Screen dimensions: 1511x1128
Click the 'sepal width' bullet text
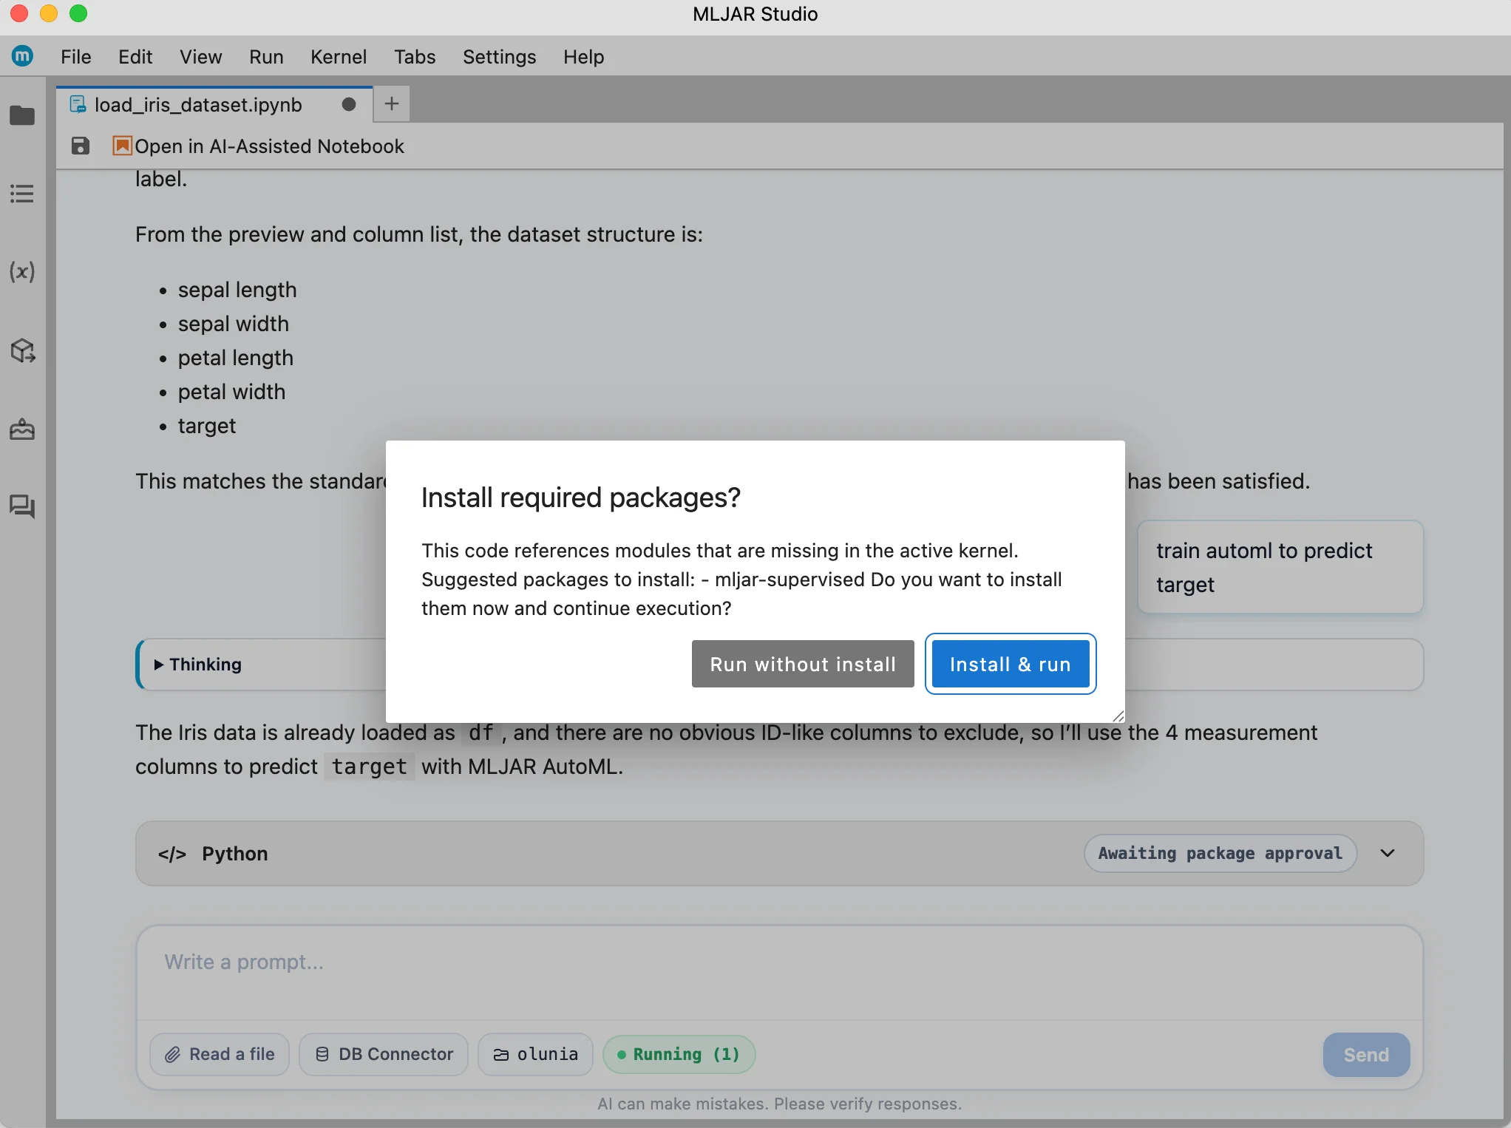coord(234,324)
